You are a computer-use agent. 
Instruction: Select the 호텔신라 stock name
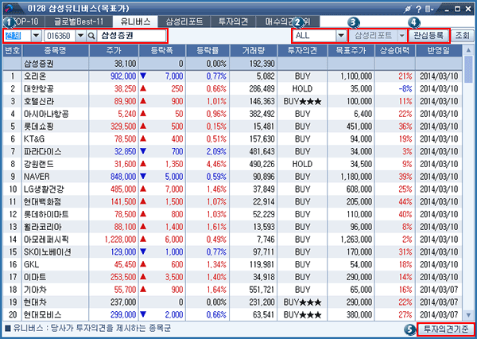point(39,101)
